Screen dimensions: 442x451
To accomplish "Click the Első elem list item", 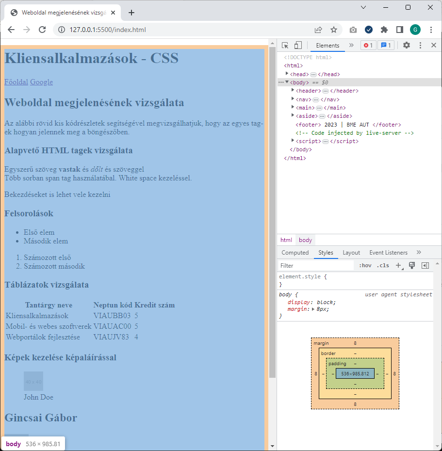I will (39, 232).
